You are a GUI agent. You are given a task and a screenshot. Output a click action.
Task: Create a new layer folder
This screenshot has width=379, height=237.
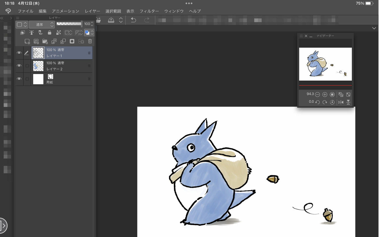(x=45, y=41)
